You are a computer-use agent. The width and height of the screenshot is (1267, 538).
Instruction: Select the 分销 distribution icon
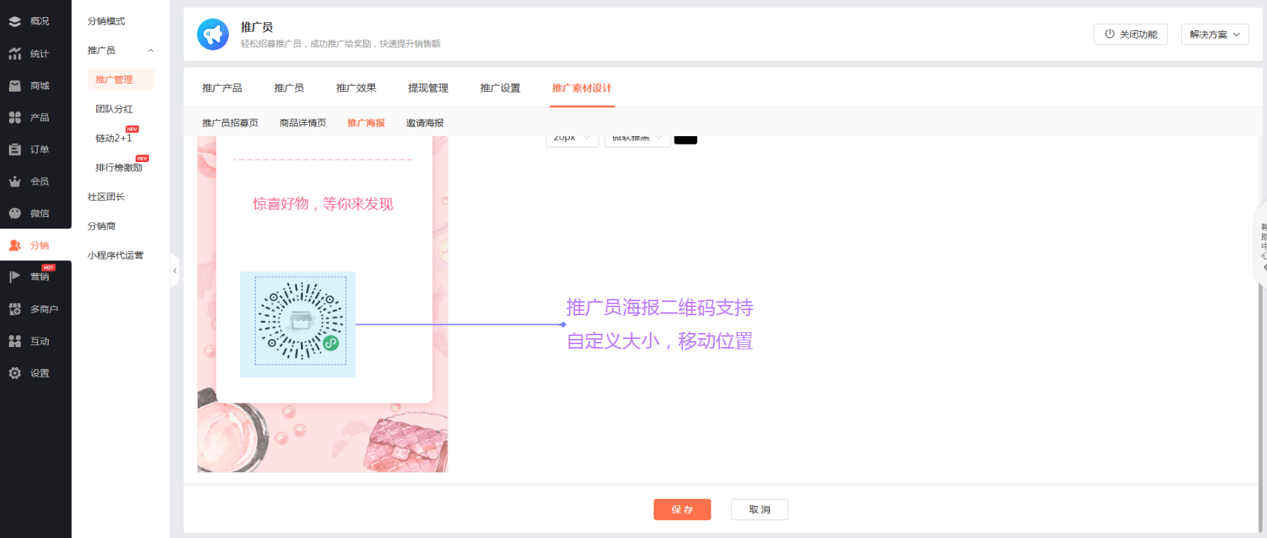(15, 245)
